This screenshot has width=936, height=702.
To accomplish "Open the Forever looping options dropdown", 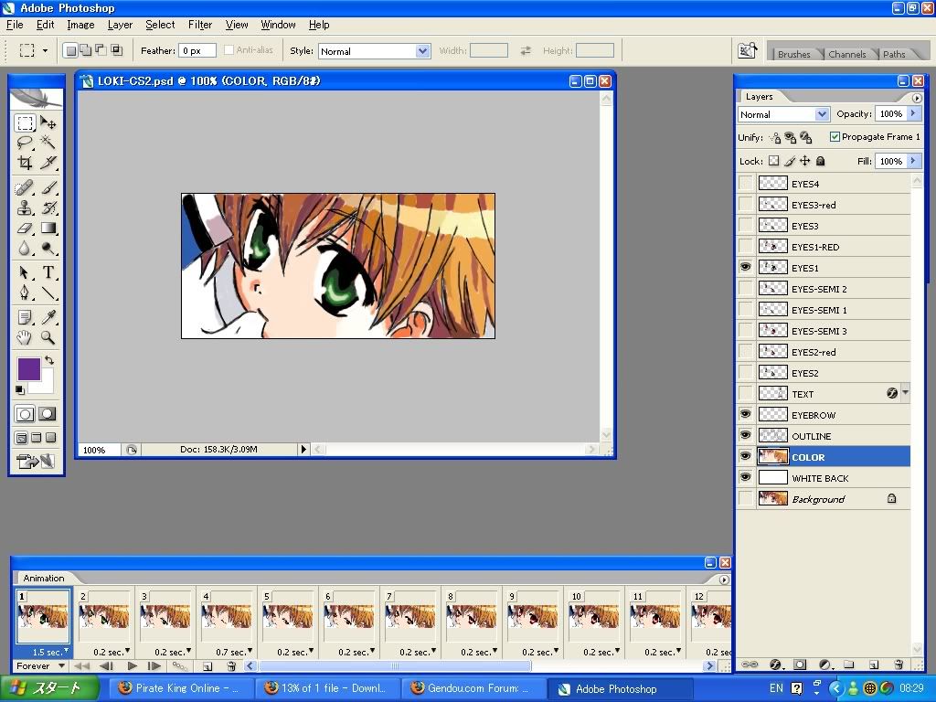I will tap(40, 666).
